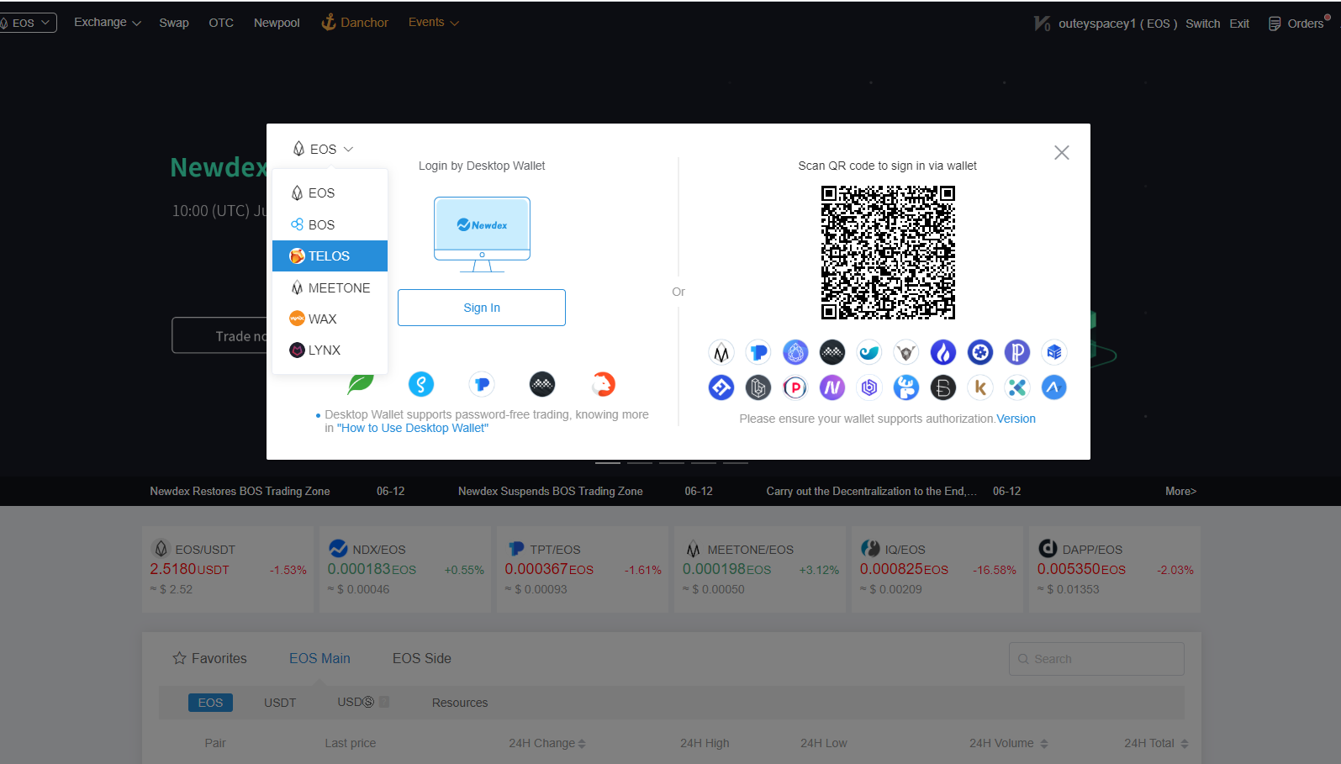Expand the Events dropdown menu
Viewport: 1341px width, 764px height.
tap(433, 22)
